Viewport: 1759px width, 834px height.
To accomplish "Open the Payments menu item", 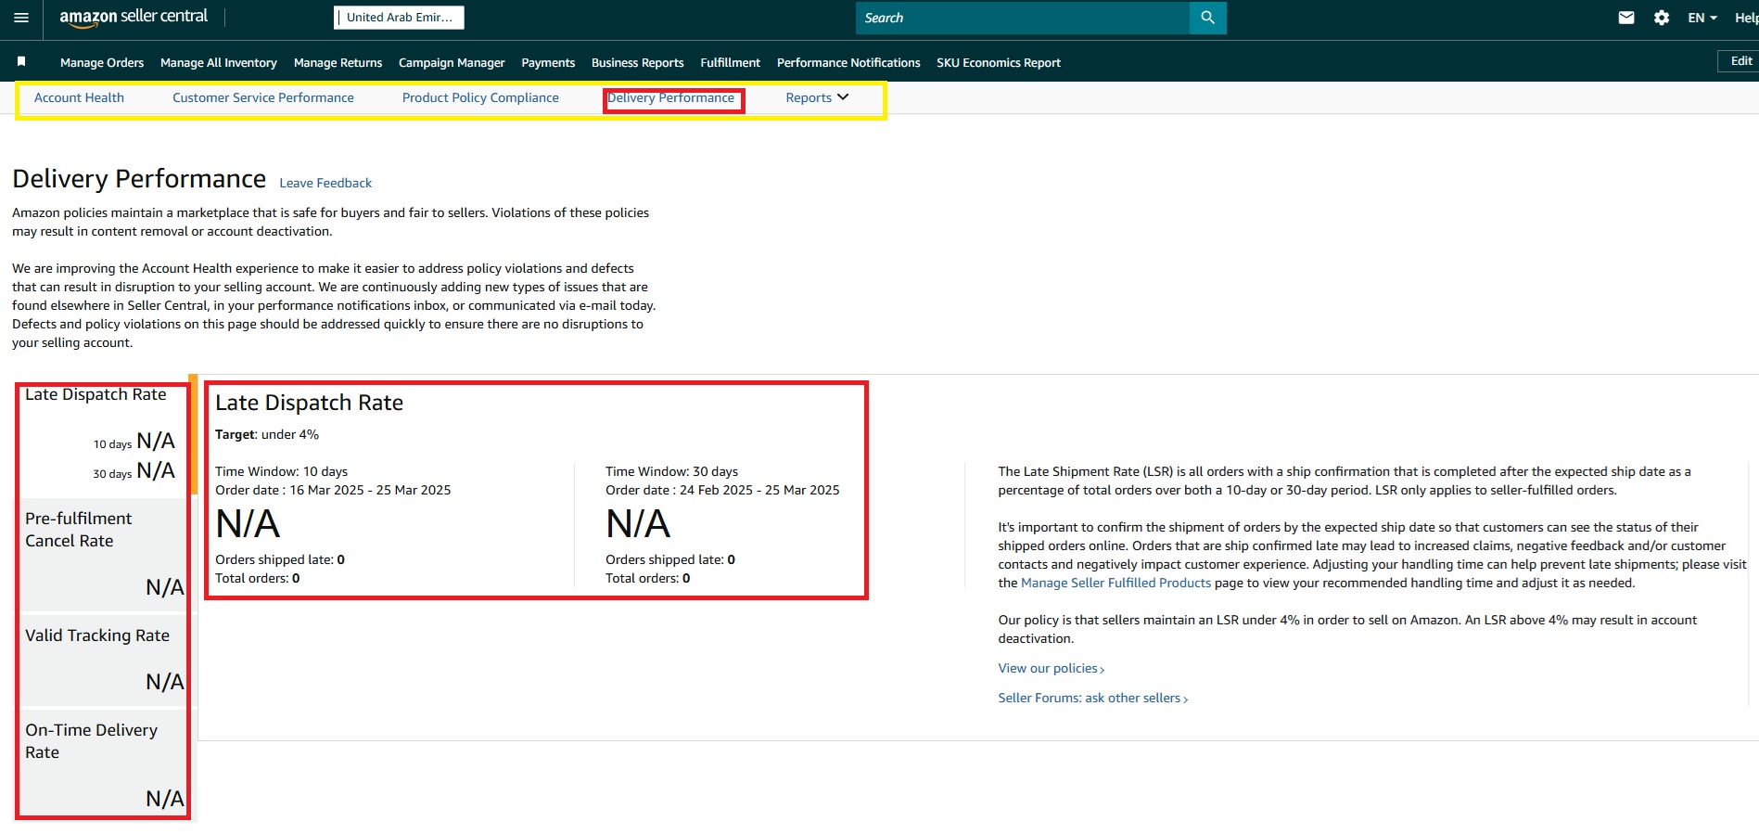I will [x=548, y=63].
